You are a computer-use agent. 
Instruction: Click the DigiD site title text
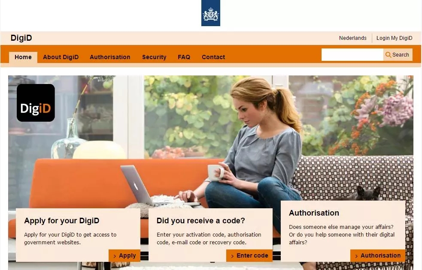[x=21, y=38]
